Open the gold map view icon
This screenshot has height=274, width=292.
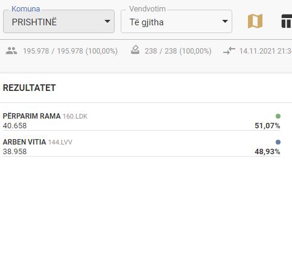click(x=255, y=21)
